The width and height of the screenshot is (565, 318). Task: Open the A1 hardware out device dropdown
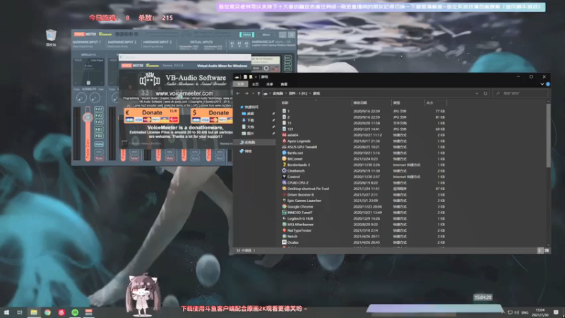click(232, 45)
